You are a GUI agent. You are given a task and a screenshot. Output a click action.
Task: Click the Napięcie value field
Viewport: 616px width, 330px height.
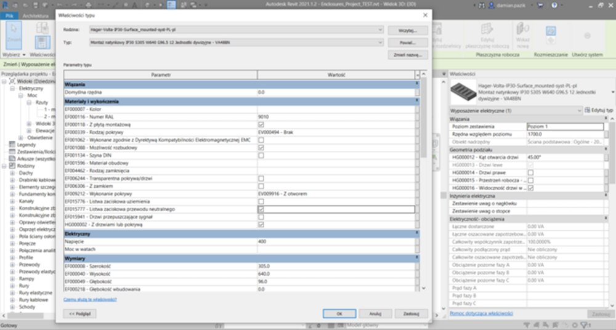(x=336, y=241)
